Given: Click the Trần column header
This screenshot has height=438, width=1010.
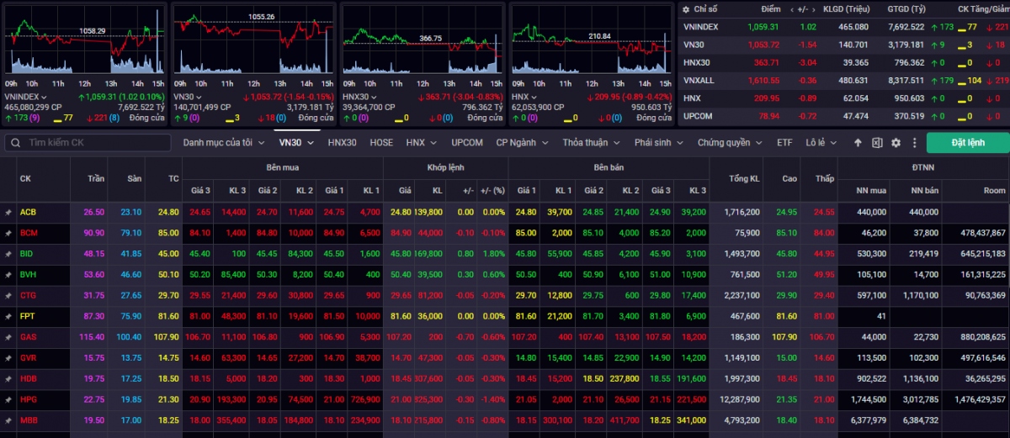Looking at the screenshot, I should pos(95,178).
